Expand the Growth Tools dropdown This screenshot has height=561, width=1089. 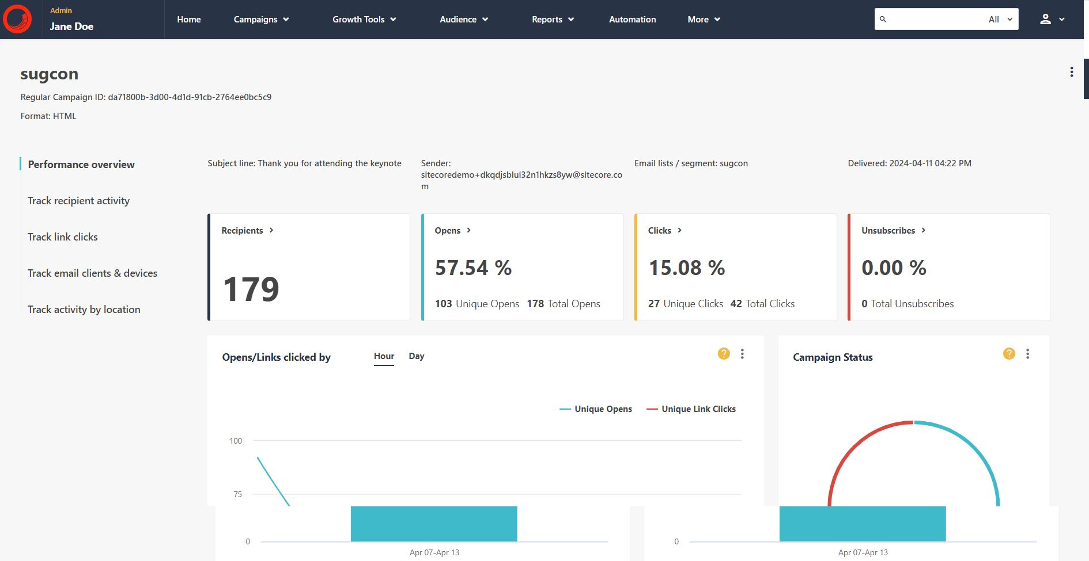pyautogui.click(x=364, y=20)
